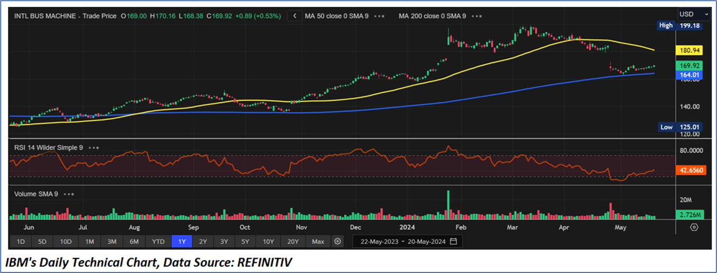Image resolution: width=717 pixels, height=273 pixels.
Task: Expand the USD currency dropdown
Action: pos(694,14)
